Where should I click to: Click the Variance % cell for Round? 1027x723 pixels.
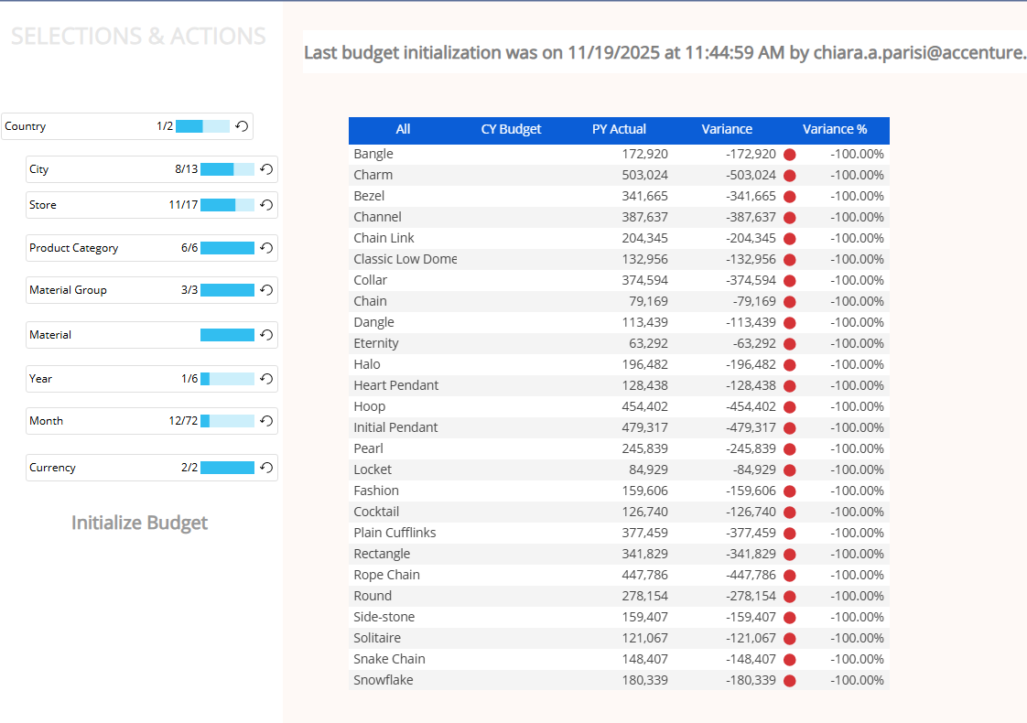tap(858, 596)
